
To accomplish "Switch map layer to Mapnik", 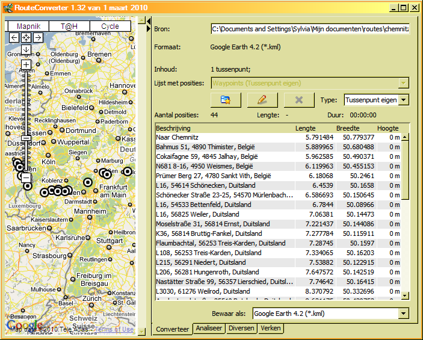I will tap(28, 26).
